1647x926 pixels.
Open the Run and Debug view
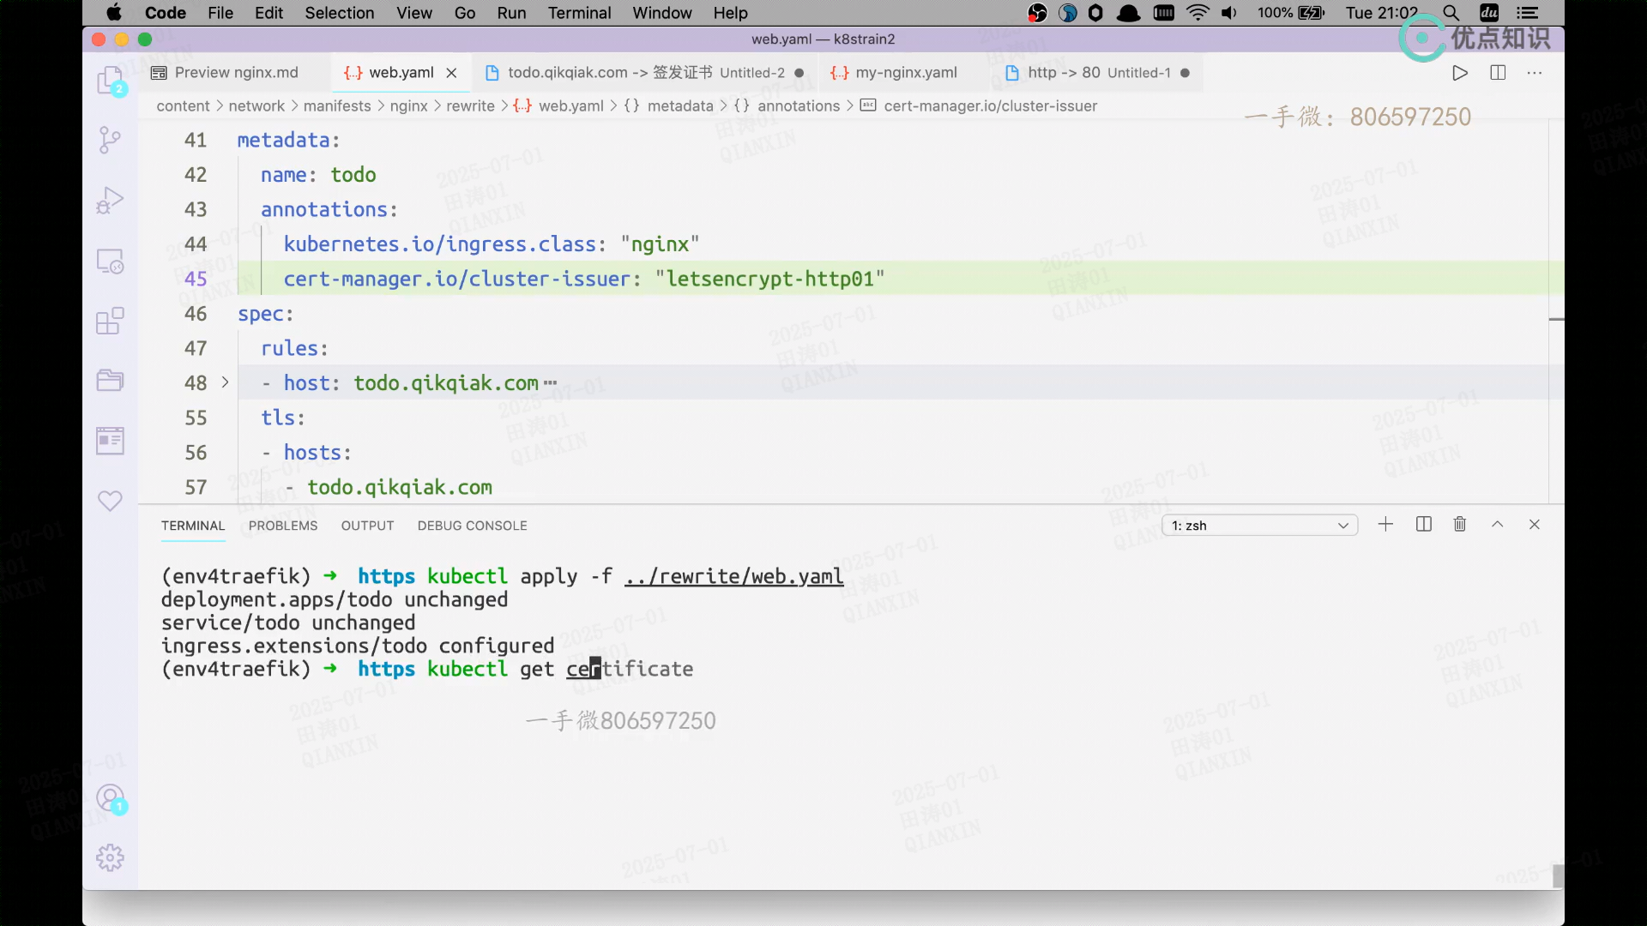click(110, 200)
